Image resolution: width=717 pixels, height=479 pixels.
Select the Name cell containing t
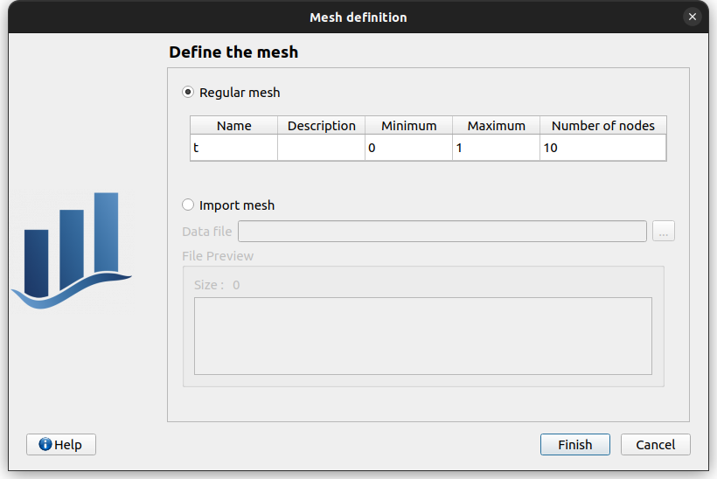(x=233, y=148)
